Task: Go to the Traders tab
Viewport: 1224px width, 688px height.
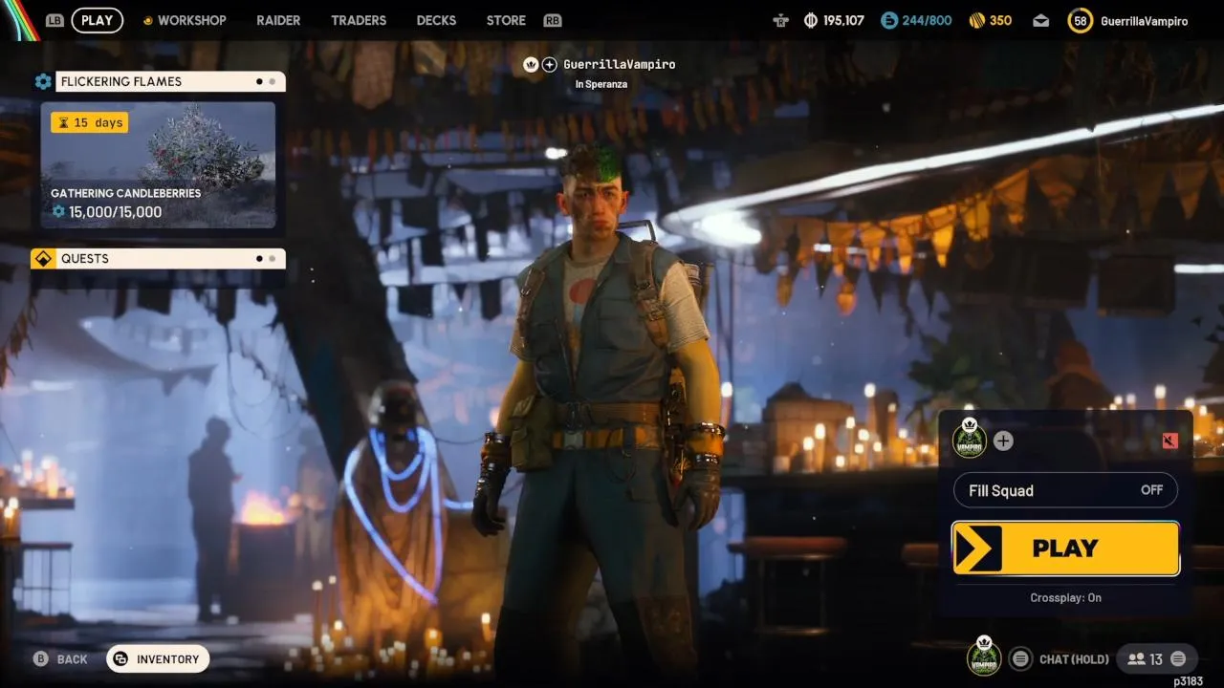Action: [x=359, y=20]
